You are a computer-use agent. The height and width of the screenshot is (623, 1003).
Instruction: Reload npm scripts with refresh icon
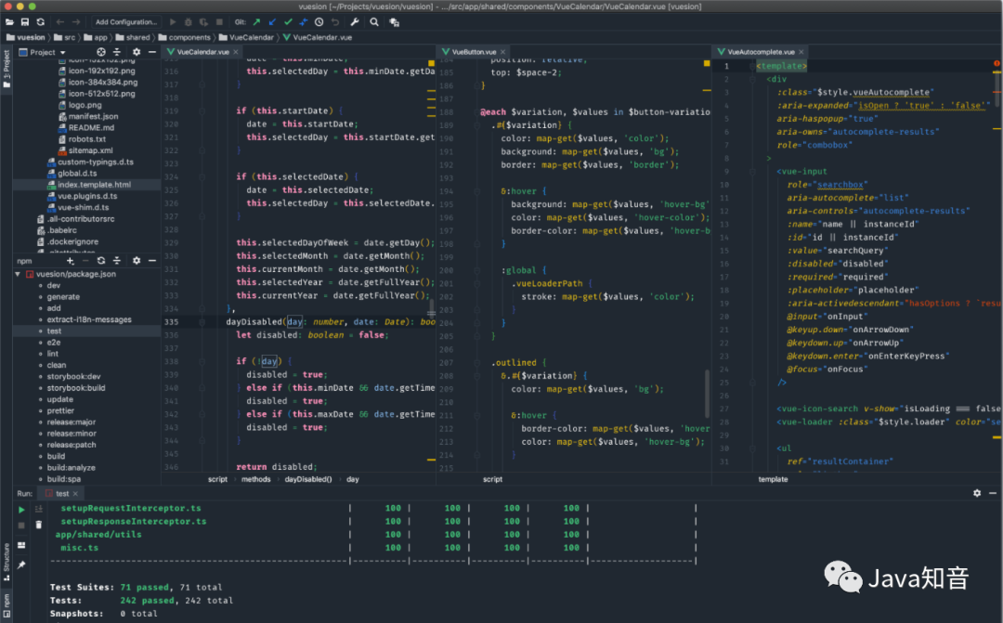101,260
